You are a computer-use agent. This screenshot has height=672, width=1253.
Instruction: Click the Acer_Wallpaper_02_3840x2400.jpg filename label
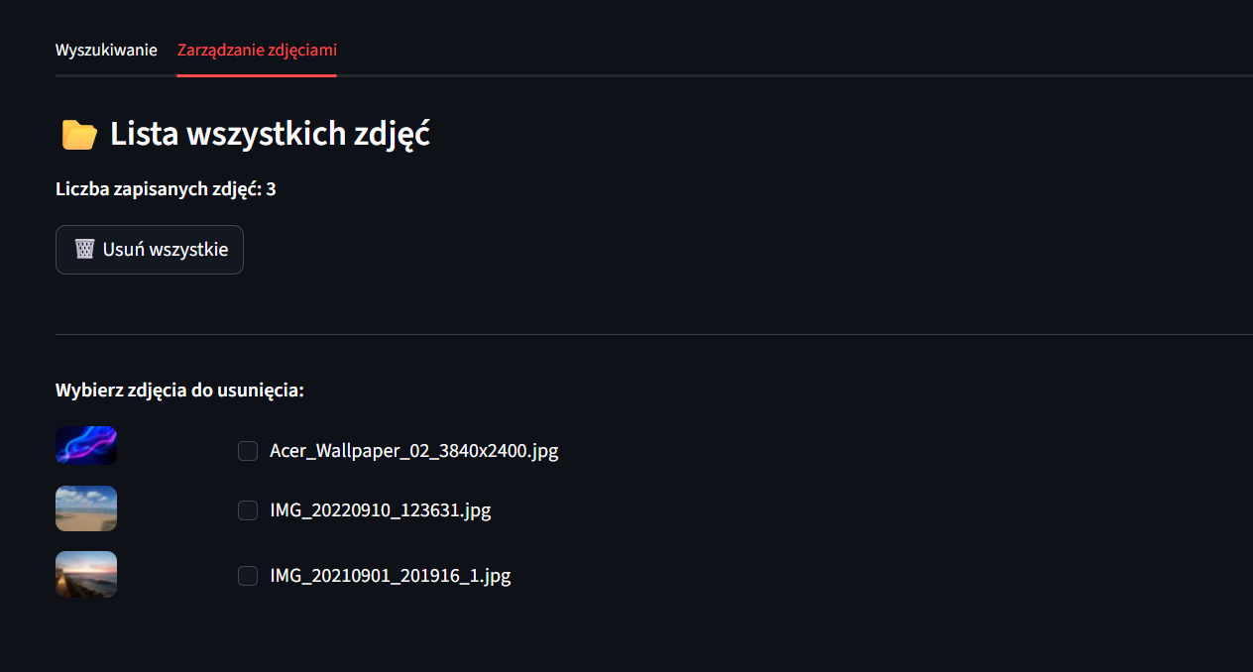point(413,452)
